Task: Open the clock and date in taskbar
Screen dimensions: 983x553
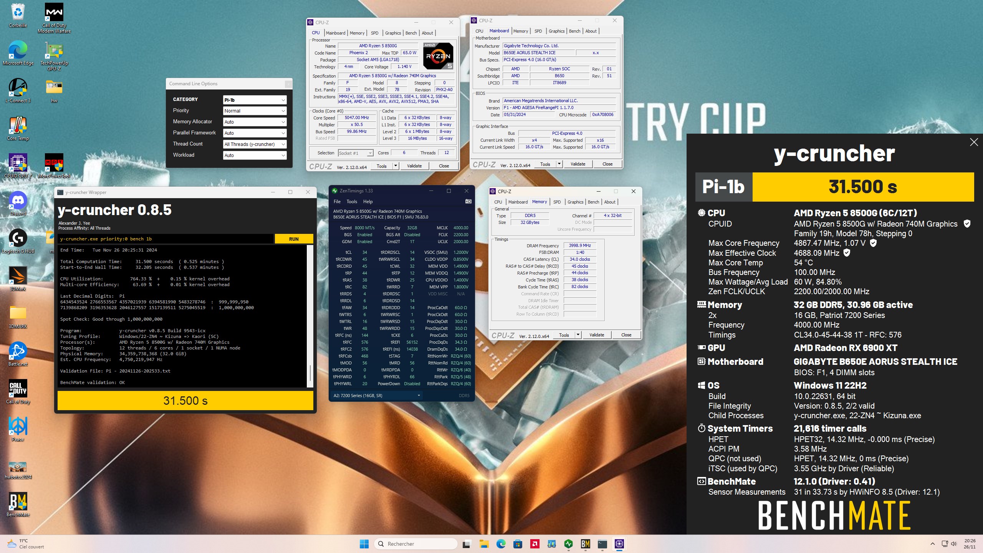Action: point(970,544)
